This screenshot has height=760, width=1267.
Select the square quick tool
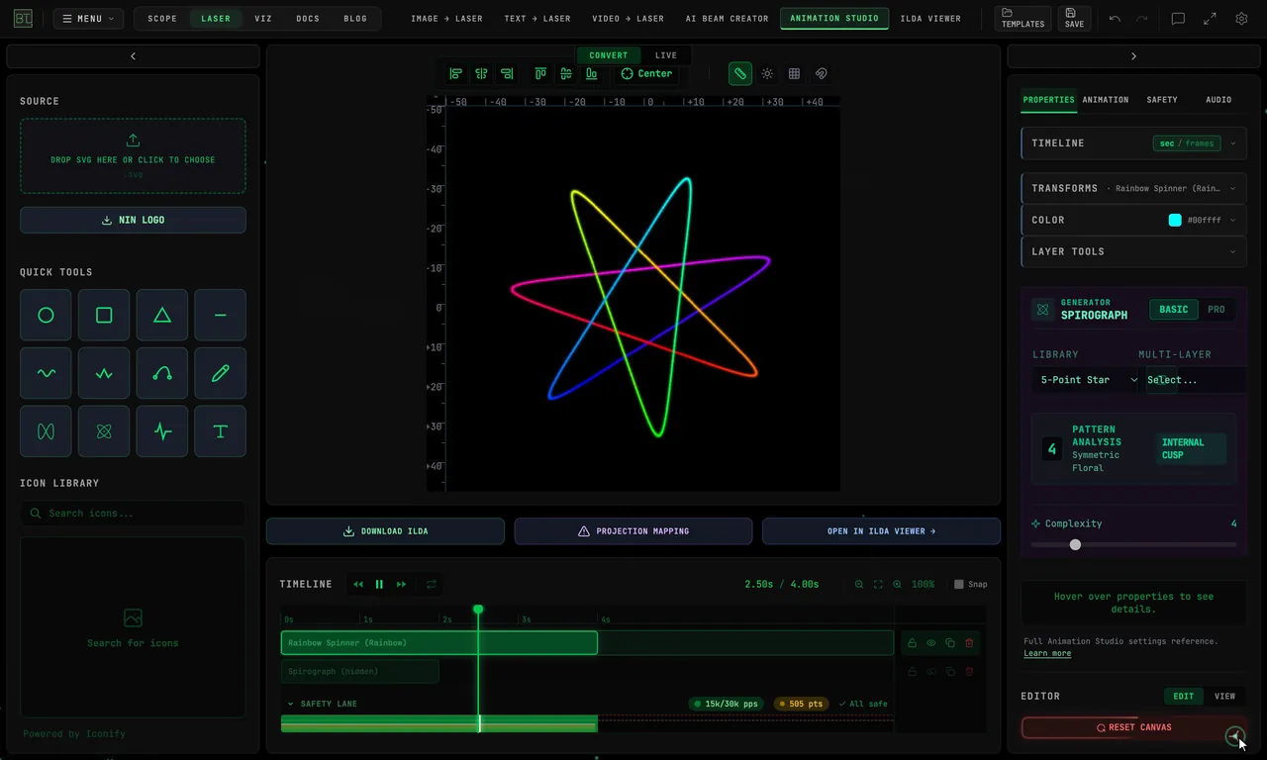(104, 316)
